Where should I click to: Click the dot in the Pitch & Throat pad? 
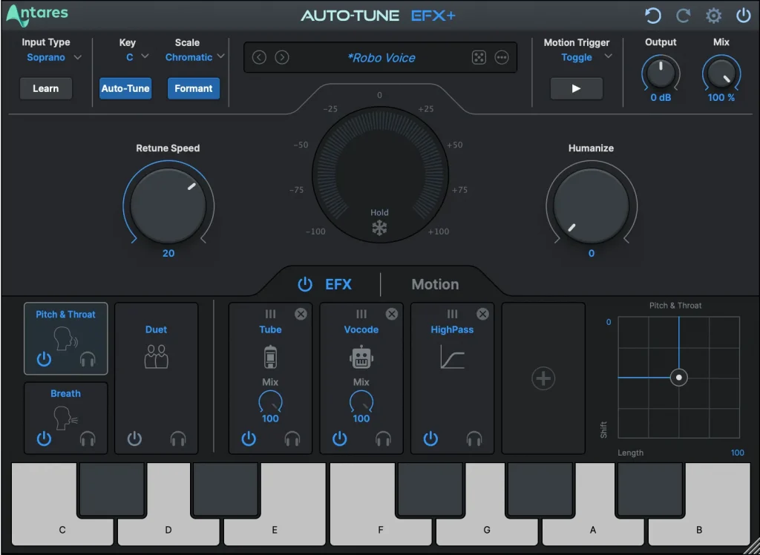[678, 378]
